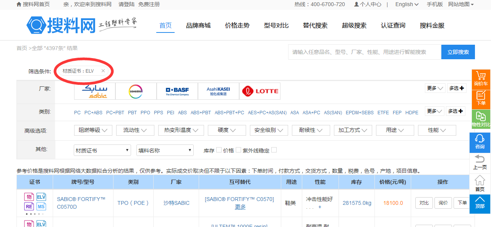The image size is (491, 227).
Task: Open the 材质证书 select box
Action: point(102,151)
